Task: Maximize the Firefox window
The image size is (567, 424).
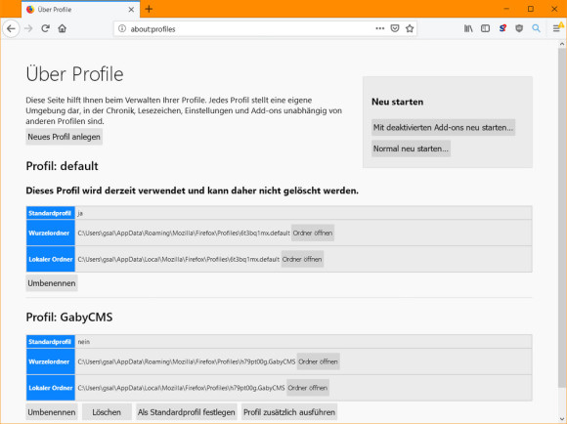Action: [531, 9]
